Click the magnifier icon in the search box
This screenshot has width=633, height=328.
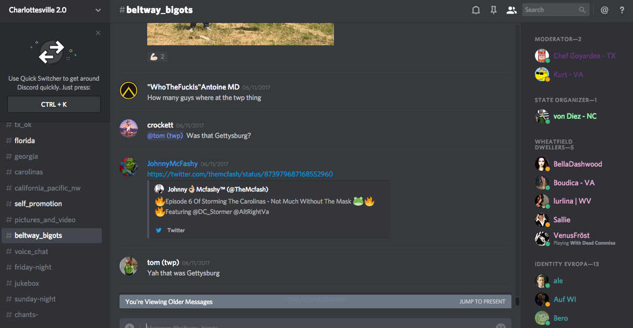click(x=582, y=10)
